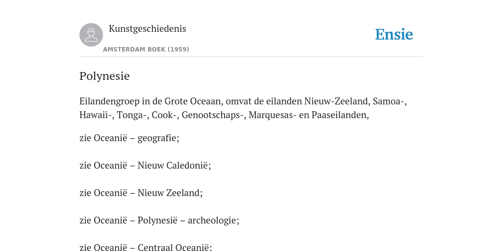This screenshot has width=502, height=251.
Task: Click the word 'Genootschaps-' in the paragraph
Action: coord(214,115)
